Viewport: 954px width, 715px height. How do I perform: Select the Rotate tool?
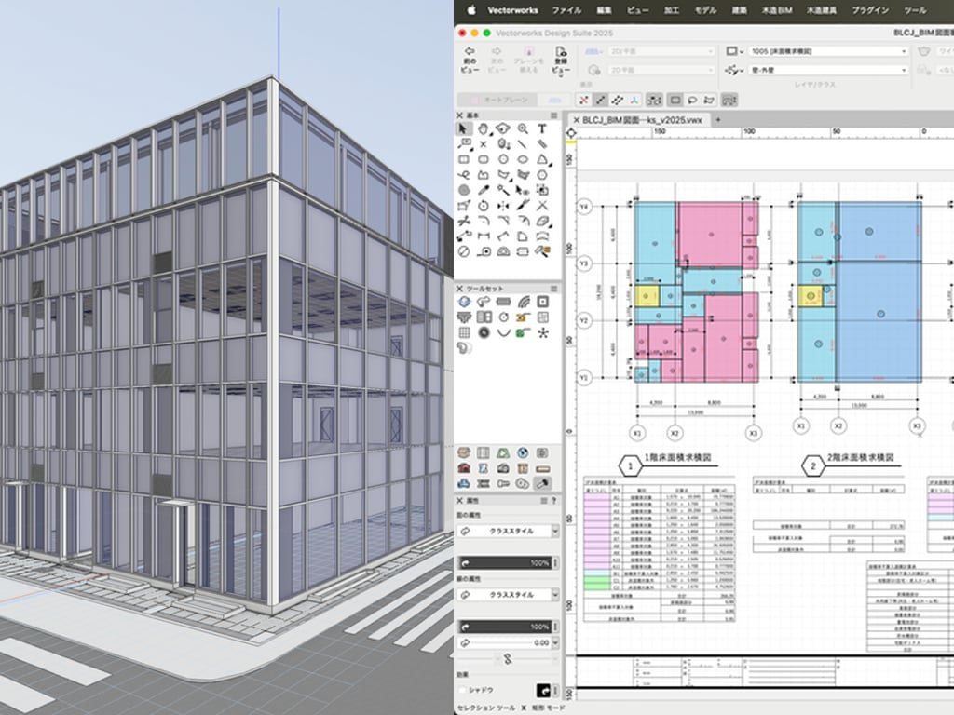tap(484, 206)
